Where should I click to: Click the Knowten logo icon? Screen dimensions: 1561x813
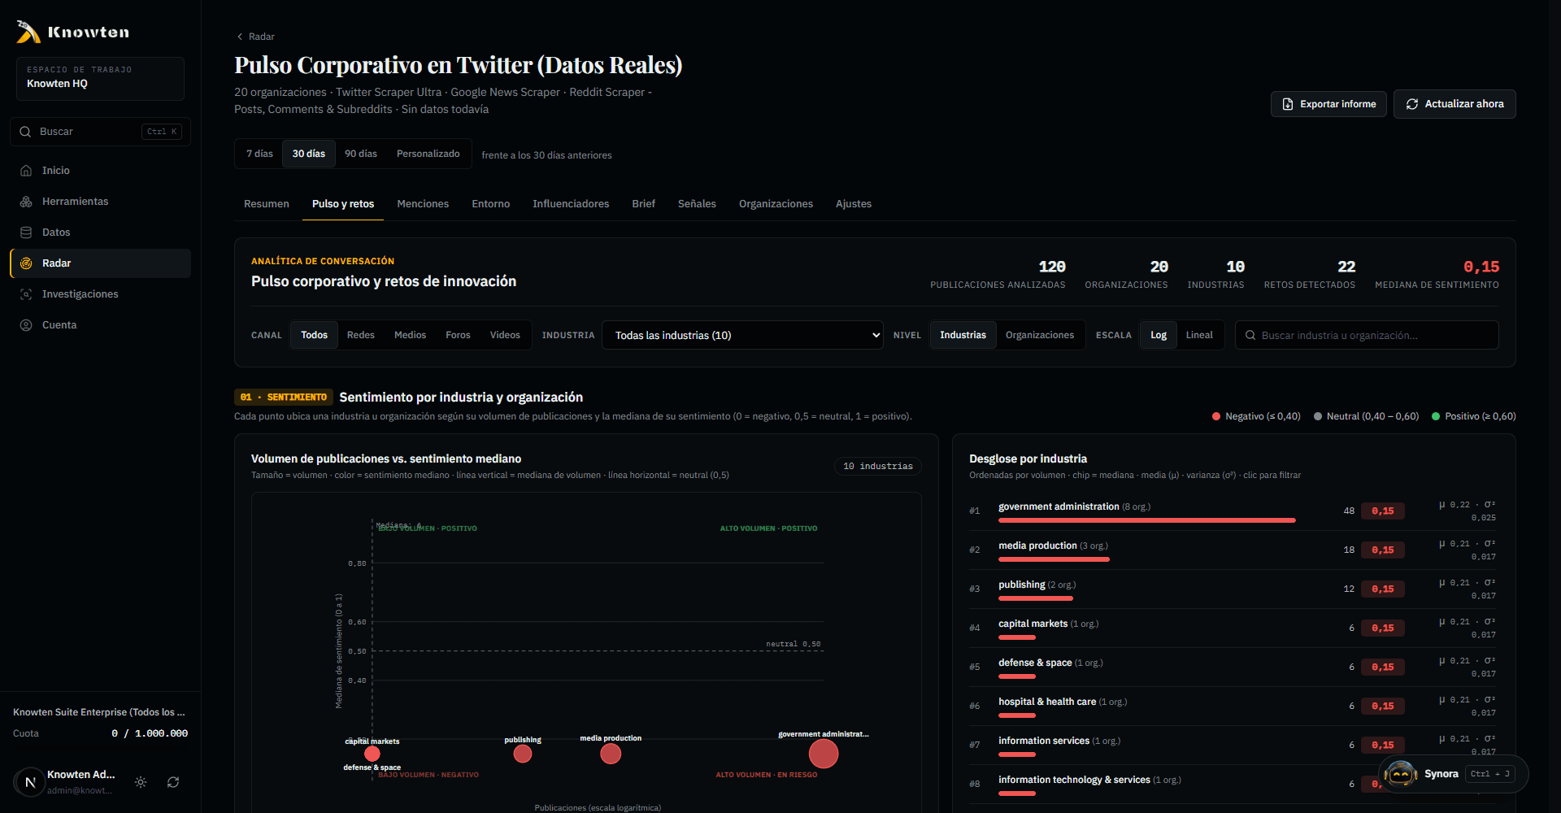click(28, 32)
